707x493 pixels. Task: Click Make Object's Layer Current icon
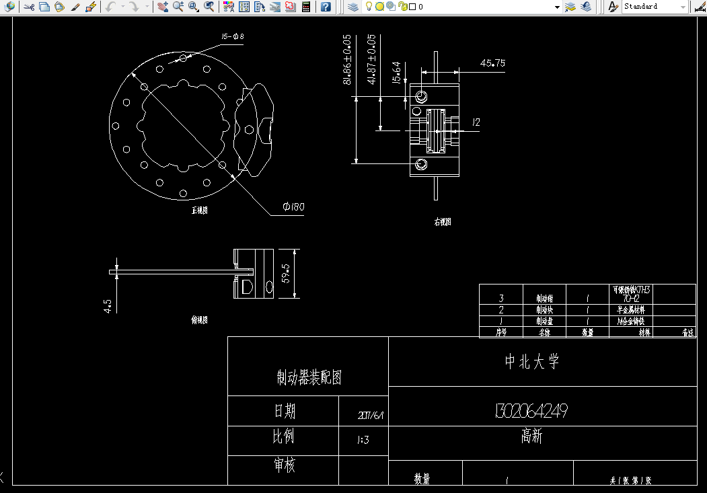tap(571, 7)
